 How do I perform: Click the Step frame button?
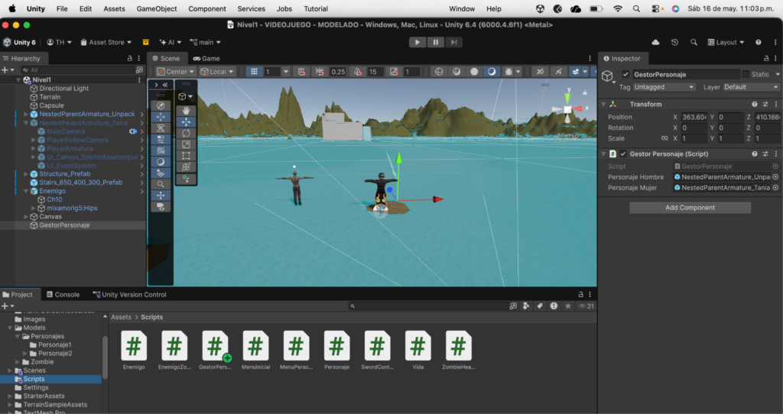pos(453,43)
